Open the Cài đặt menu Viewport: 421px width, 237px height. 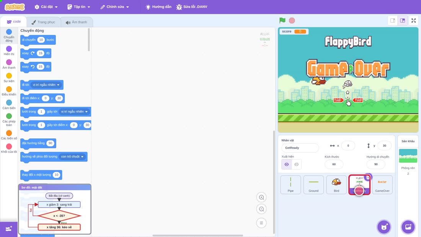[46, 7]
